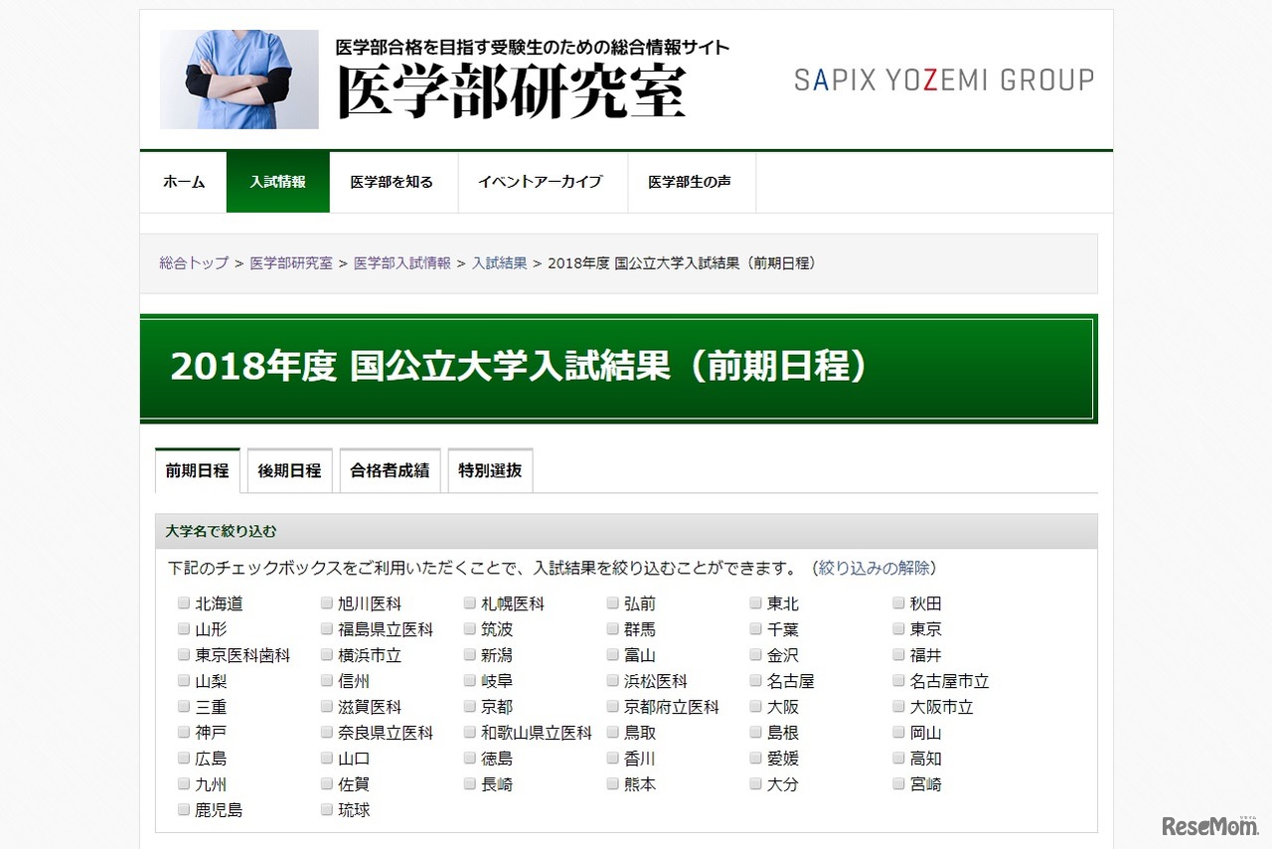Viewport: 1272px width, 849px height.
Task: Check the 琉球 checkbox
Action: click(326, 809)
